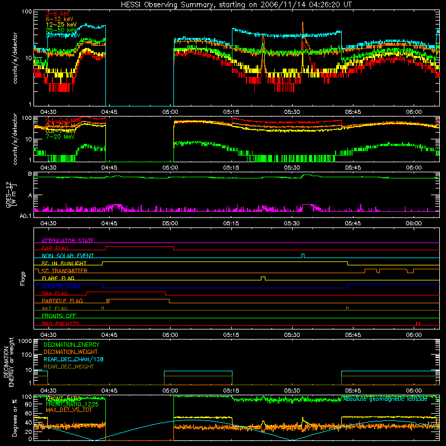Click the raised GAP_FLAG segment
Screen dimensions: 446x446
(140, 247)
